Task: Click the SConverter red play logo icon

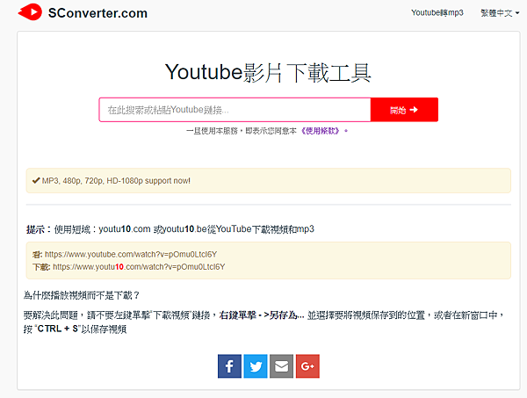Action: click(30, 12)
